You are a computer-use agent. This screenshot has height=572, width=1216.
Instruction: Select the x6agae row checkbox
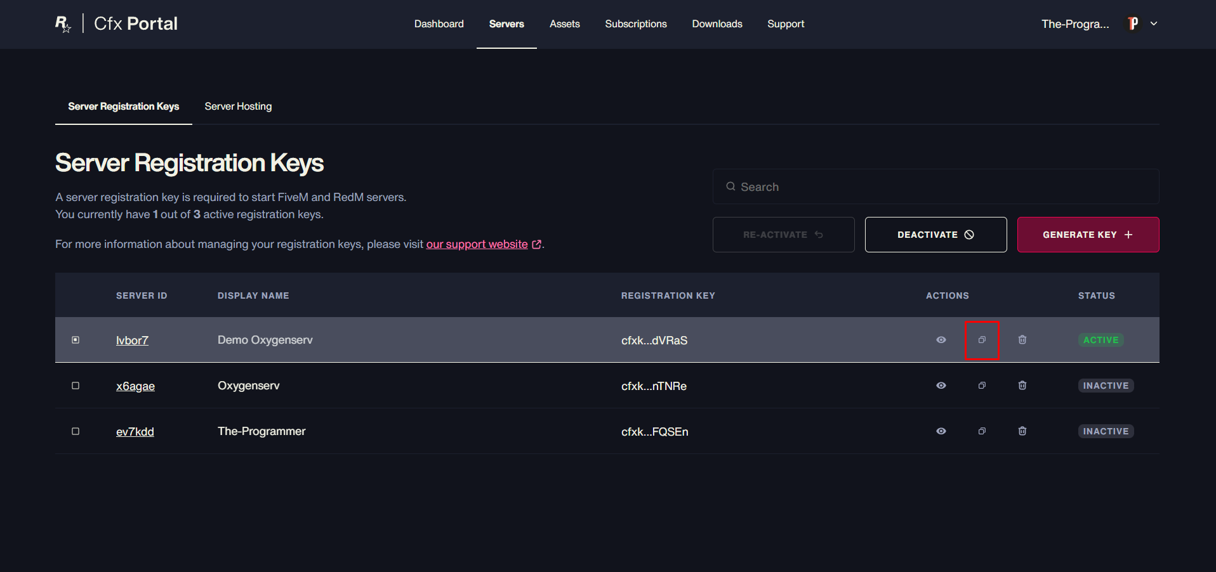(x=76, y=386)
